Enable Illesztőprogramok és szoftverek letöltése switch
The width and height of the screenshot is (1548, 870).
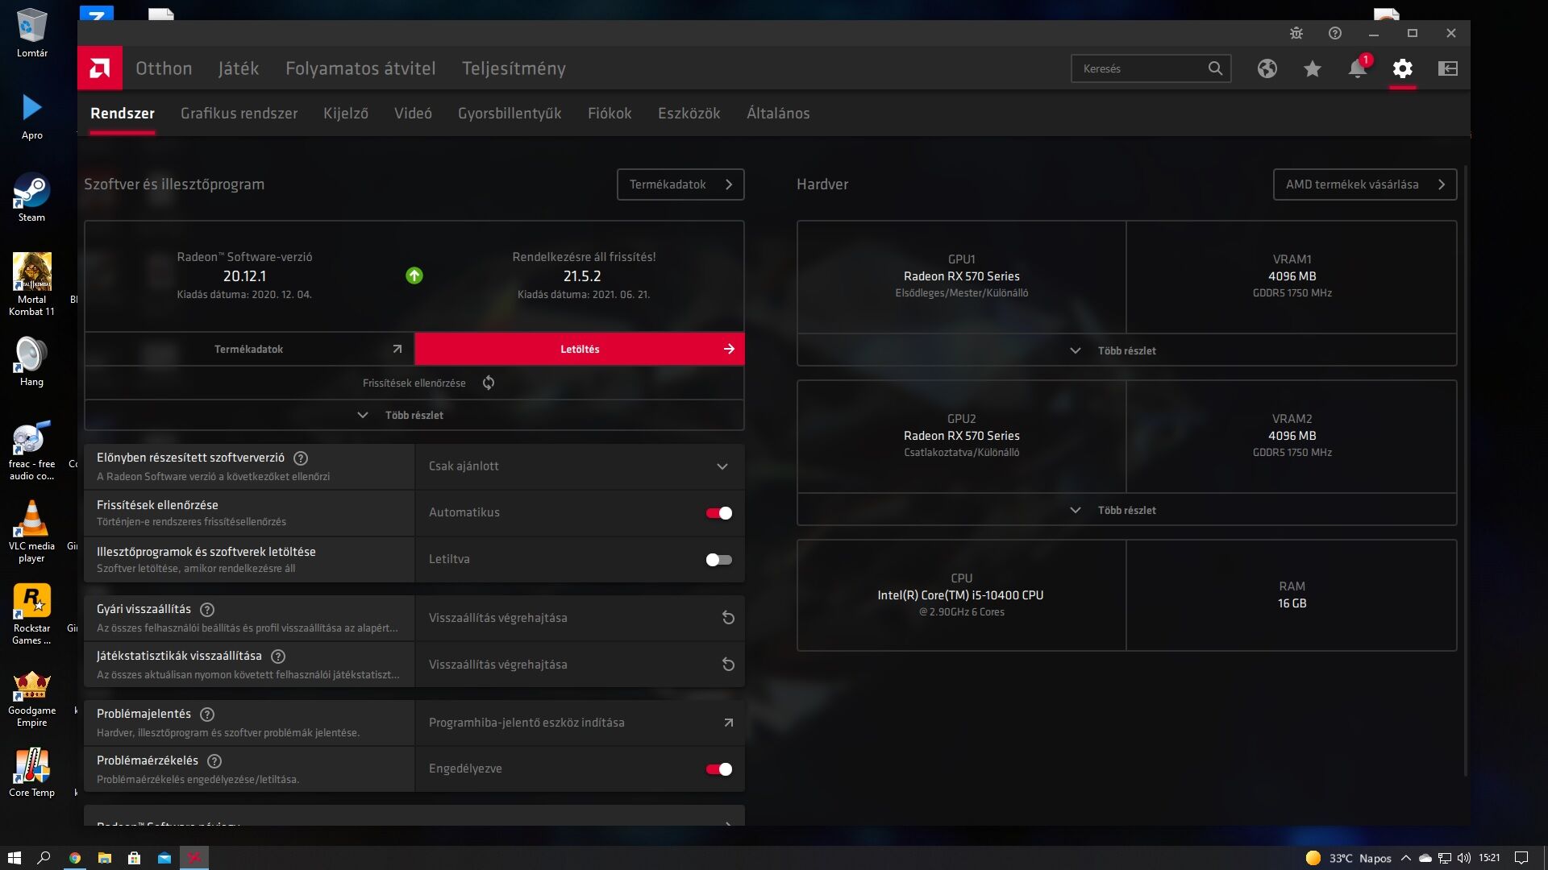point(719,560)
